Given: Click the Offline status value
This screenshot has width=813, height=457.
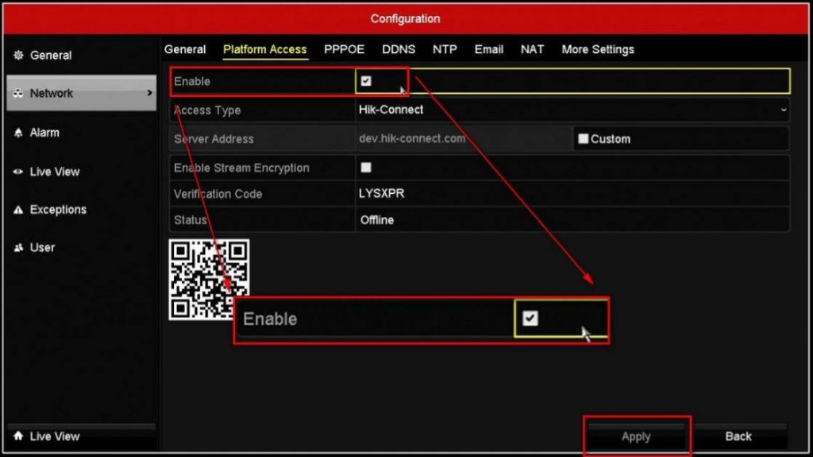Looking at the screenshot, I should point(377,220).
